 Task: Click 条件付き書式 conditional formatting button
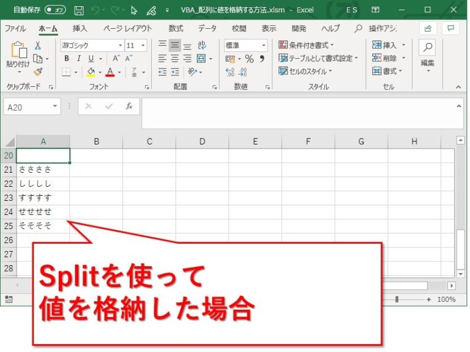coord(306,45)
